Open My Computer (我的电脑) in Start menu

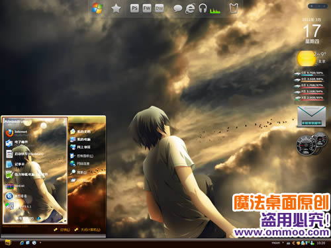coord(80,140)
